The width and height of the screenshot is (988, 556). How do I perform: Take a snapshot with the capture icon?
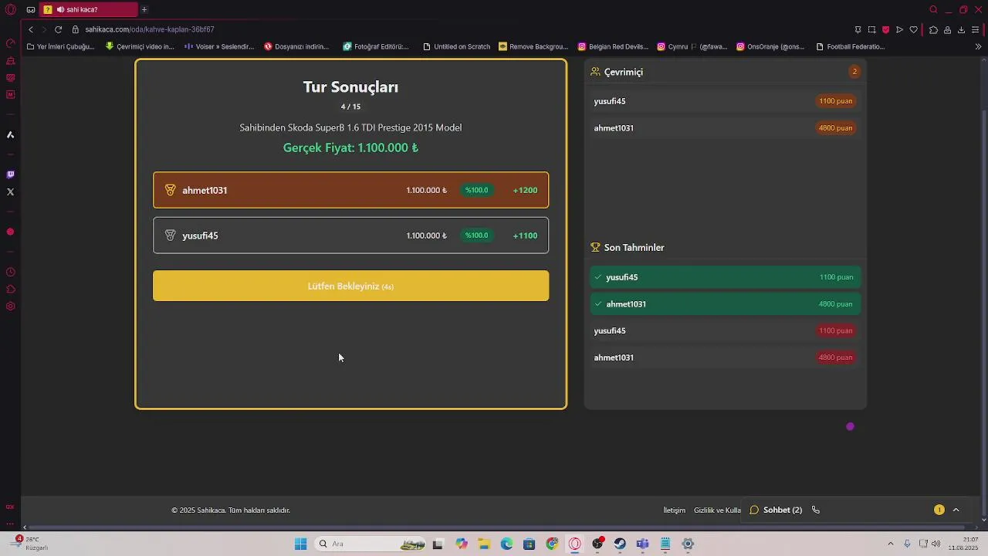click(871, 29)
